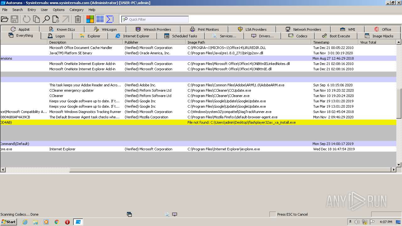Select the default-browser-agent.exe Mozilla entry
Viewport: 402px width, 226px height.
(x=232, y=117)
